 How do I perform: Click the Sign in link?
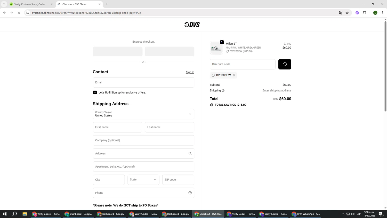click(x=190, y=72)
